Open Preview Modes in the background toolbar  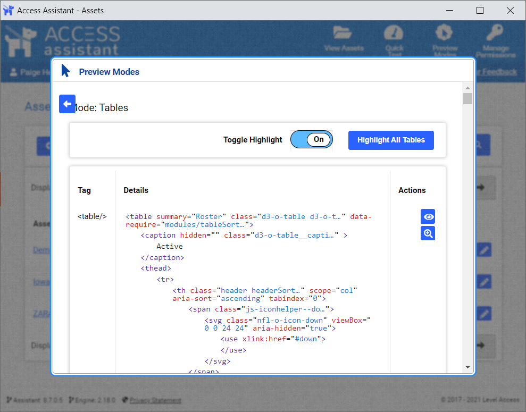[x=445, y=40]
